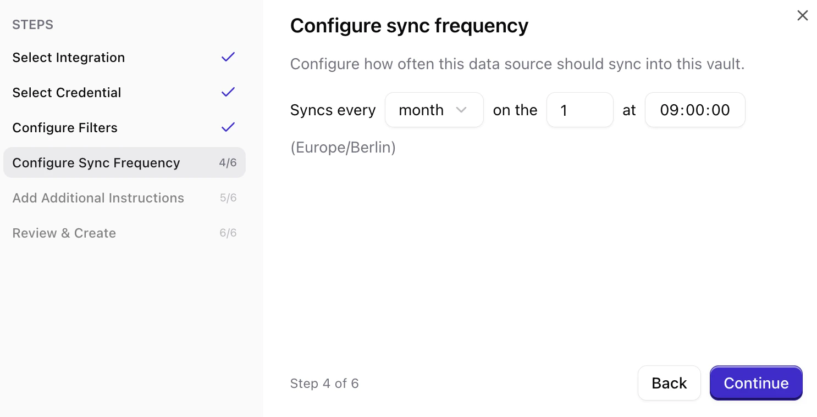Viewport: 817px width, 417px height.
Task: Click the Step 4 of 6 progress text
Action: [324, 383]
